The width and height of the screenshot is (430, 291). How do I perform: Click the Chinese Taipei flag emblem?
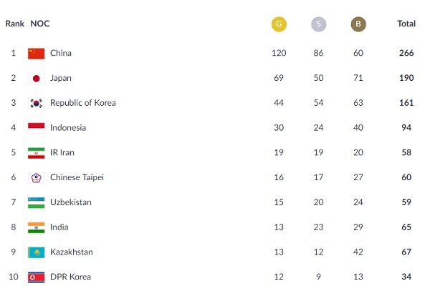pos(37,178)
